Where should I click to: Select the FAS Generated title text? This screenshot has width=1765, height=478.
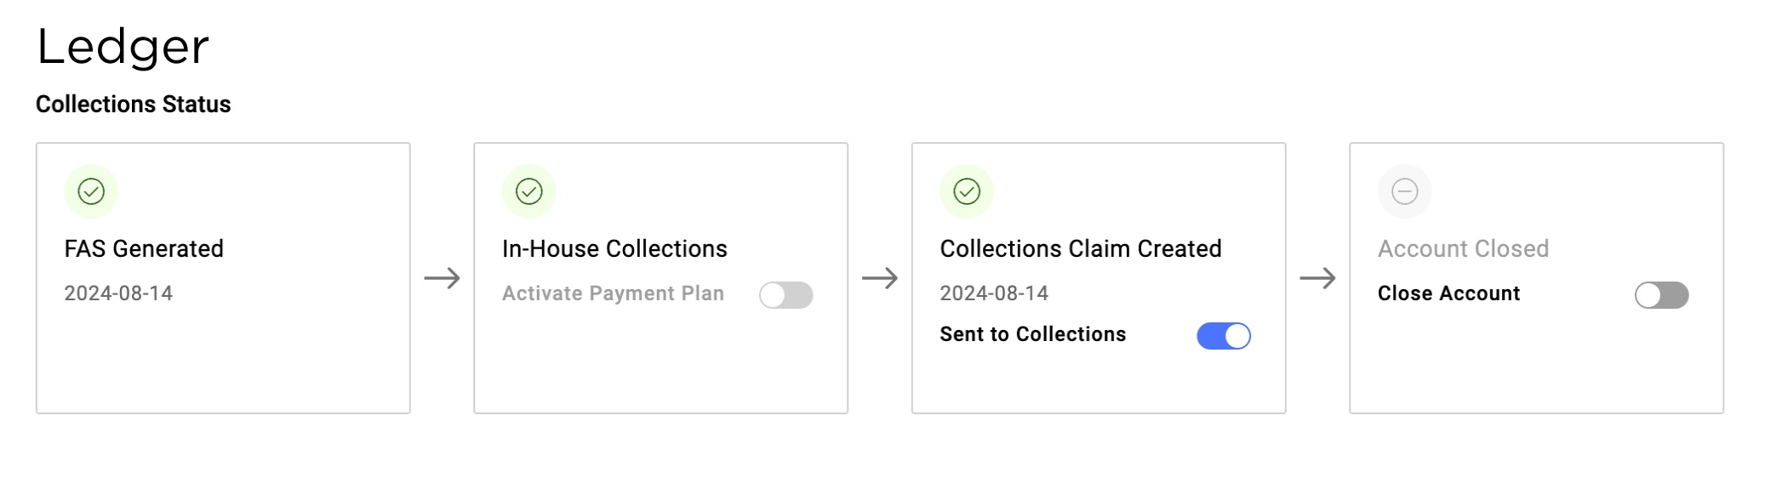click(144, 248)
